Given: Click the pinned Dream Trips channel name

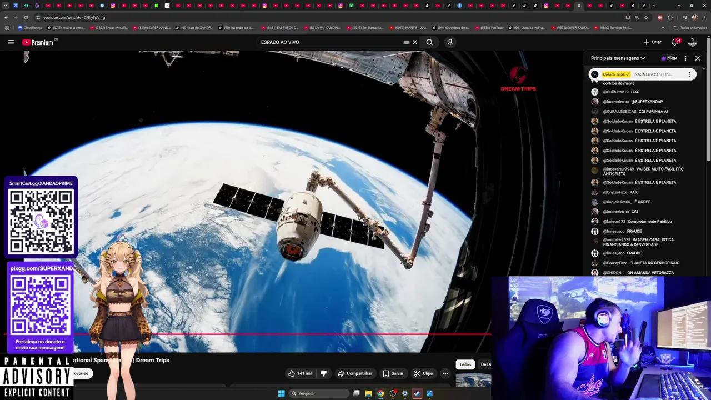Looking at the screenshot, I should [616, 74].
